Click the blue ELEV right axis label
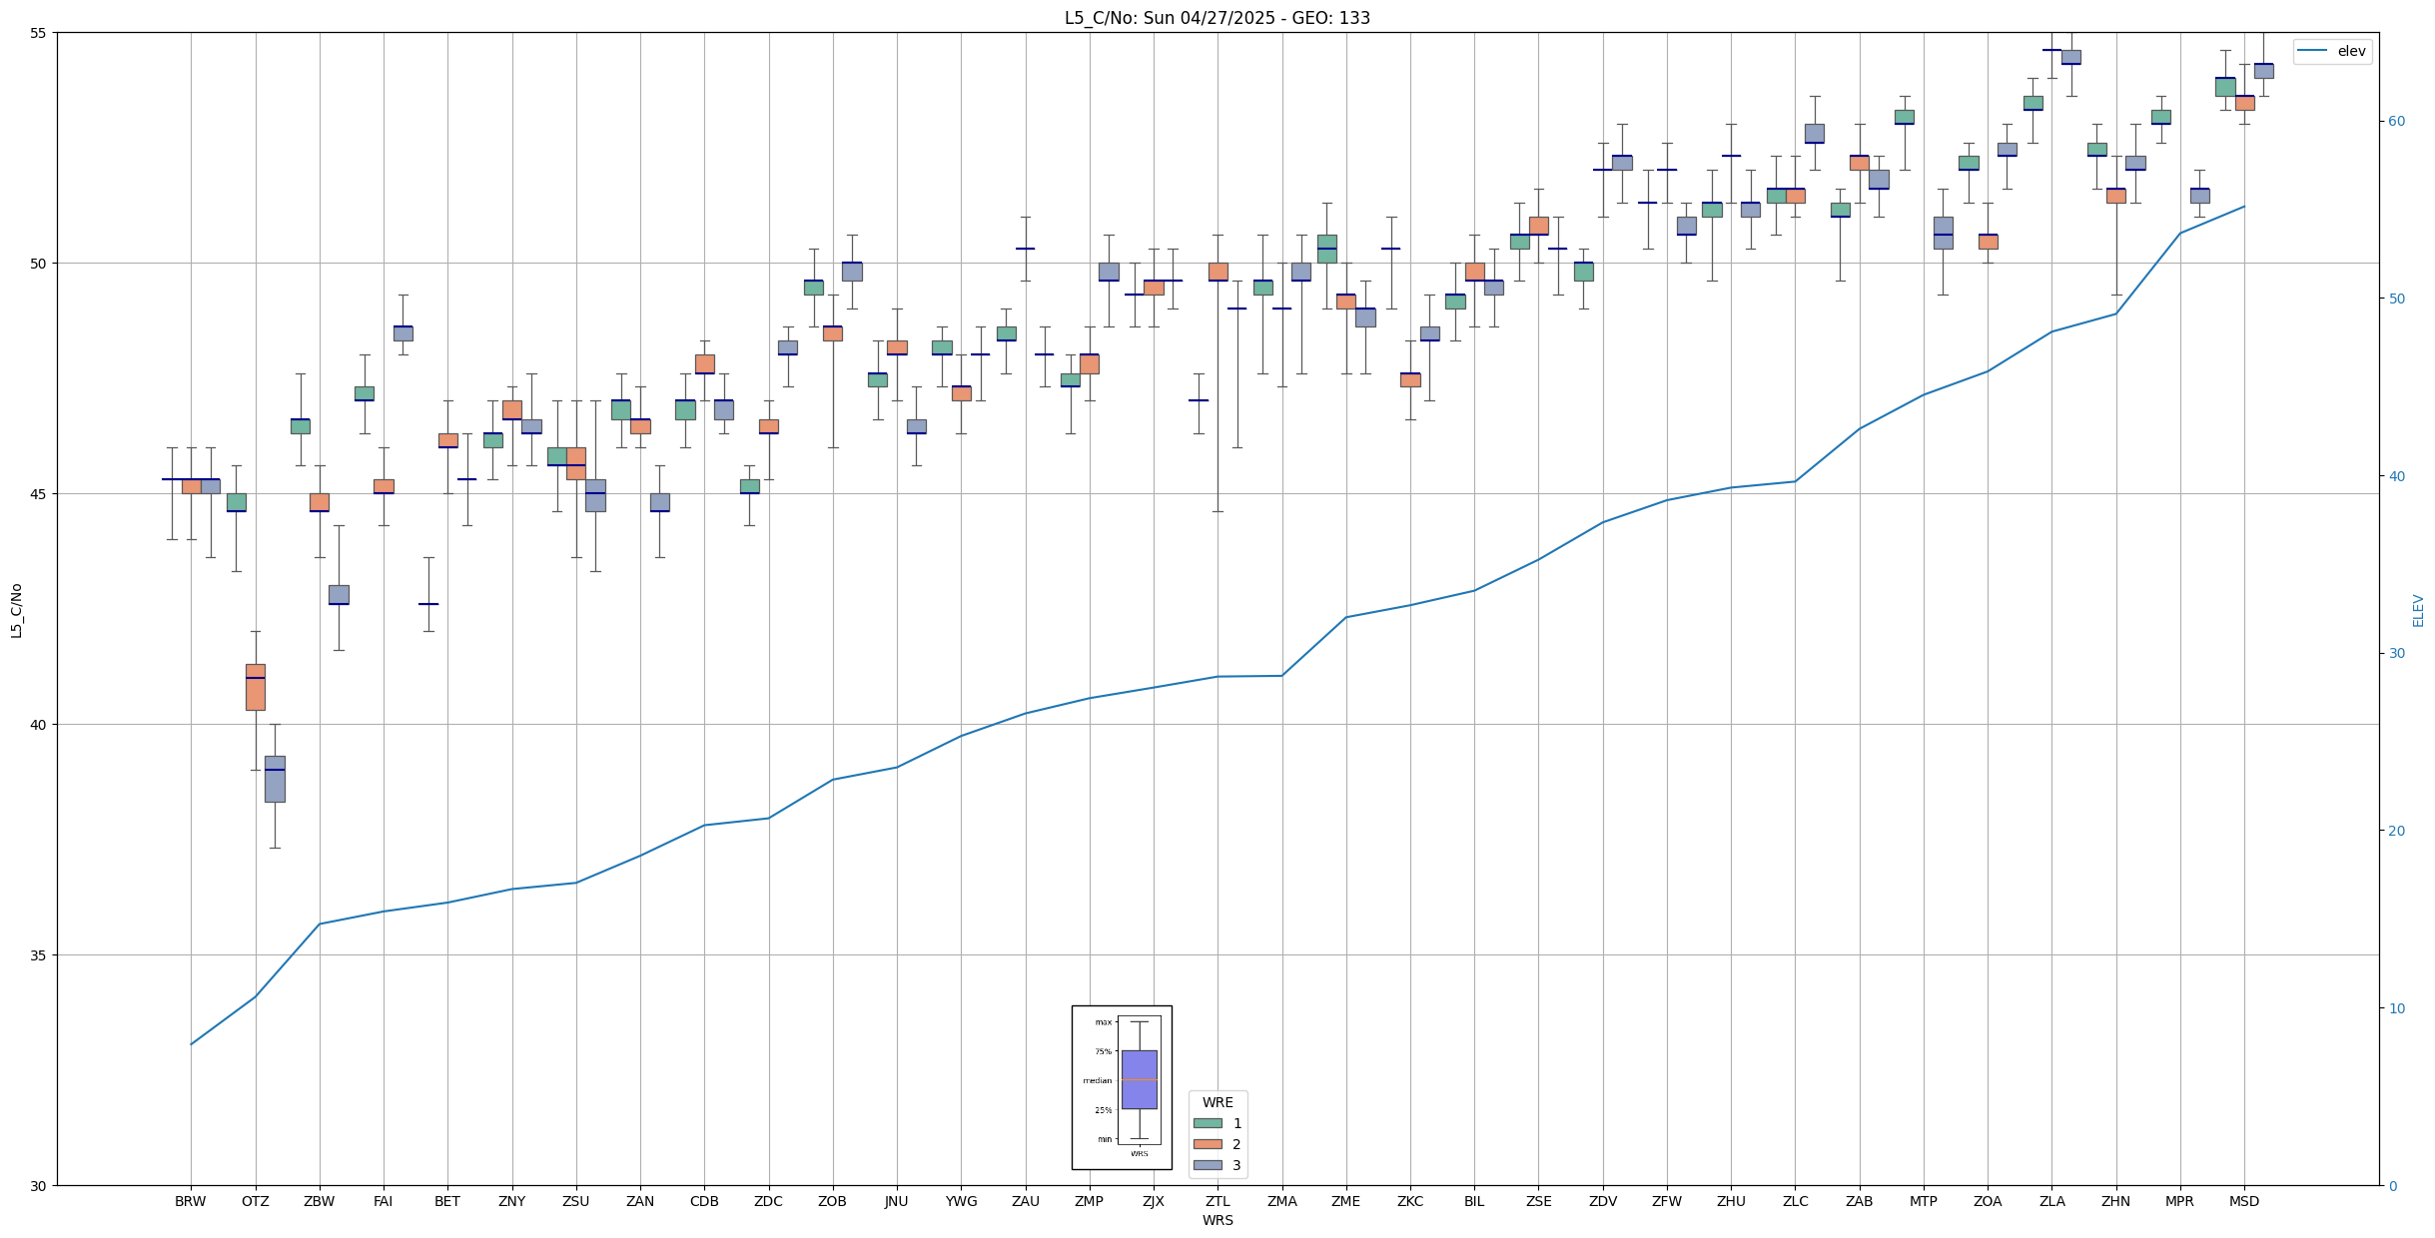 (2418, 610)
